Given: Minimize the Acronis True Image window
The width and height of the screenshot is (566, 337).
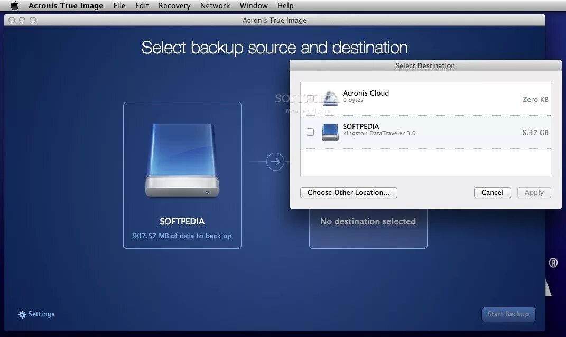Looking at the screenshot, I should coord(22,20).
